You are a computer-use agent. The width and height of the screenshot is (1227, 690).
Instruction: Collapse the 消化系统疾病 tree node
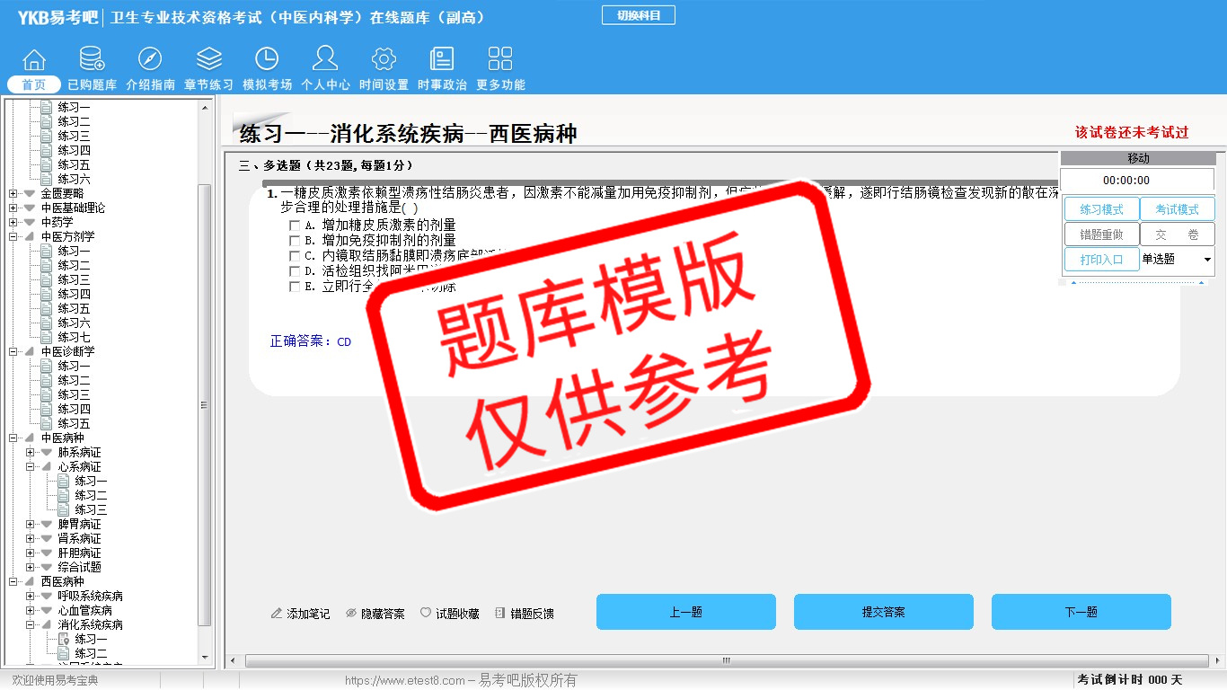(31, 624)
